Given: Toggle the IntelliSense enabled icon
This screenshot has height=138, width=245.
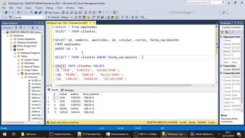Looking at the screenshot, I should (88, 17).
